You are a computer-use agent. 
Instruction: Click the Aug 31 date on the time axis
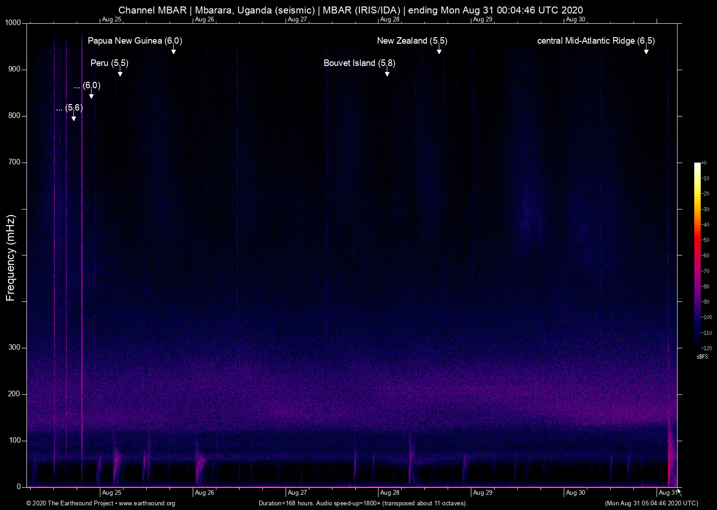pyautogui.click(x=668, y=493)
